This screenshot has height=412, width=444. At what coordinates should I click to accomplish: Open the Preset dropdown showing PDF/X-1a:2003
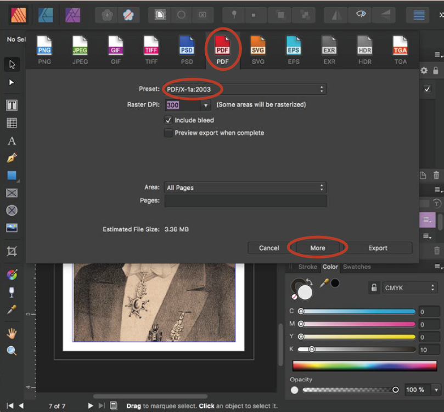click(245, 89)
